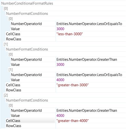Click the LessOrEqualsTo operator in rule [0]
The height and width of the screenshot is (129, 126).
pos(89,24)
